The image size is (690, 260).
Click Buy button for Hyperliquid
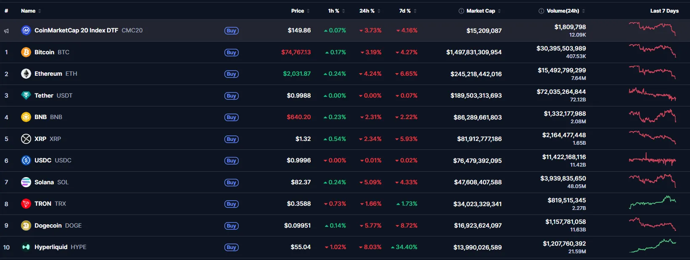point(232,247)
